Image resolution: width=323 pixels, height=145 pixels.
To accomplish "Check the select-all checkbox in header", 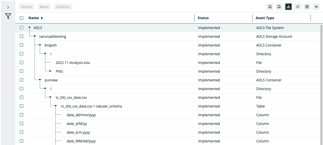I will [x=21, y=18].
